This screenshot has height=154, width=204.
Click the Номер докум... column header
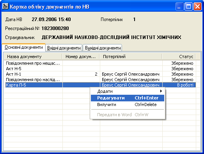coord(81,57)
